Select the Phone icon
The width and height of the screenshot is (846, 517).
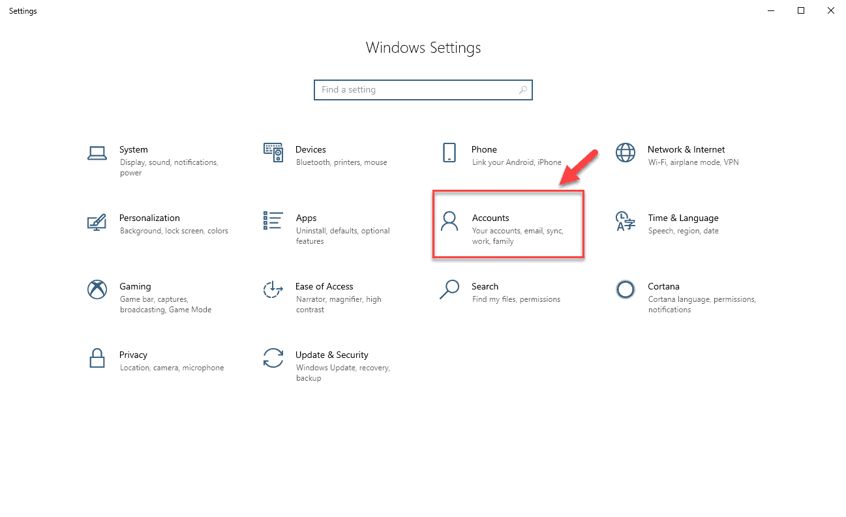pyautogui.click(x=449, y=153)
